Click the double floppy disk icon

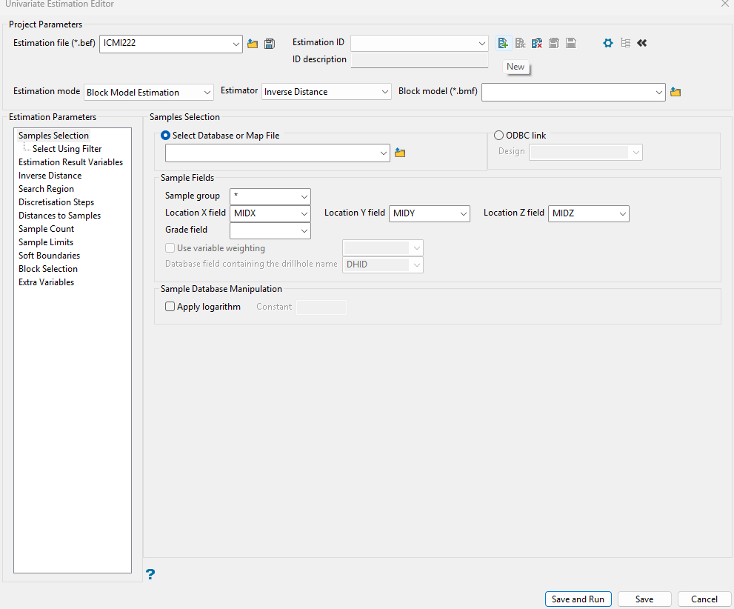click(554, 44)
